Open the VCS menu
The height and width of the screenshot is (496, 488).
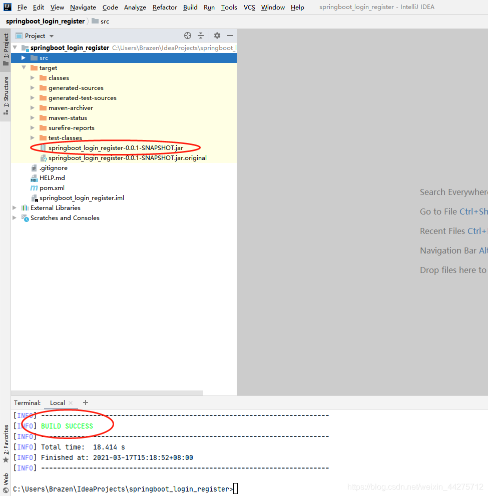pyautogui.click(x=249, y=7)
